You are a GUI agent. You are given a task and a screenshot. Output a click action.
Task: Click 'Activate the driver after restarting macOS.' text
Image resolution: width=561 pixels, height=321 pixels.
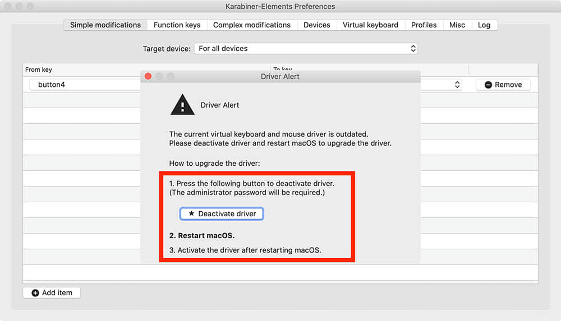(245, 250)
